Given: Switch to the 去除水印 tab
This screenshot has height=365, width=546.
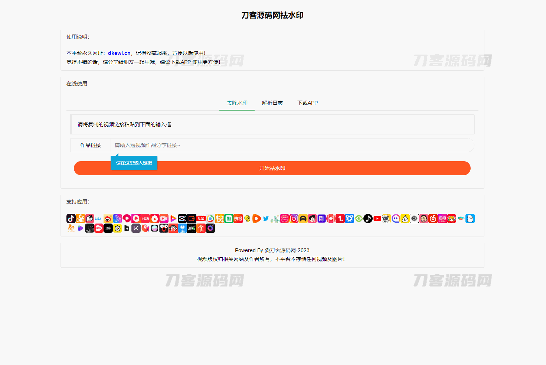Looking at the screenshot, I should click(x=237, y=103).
